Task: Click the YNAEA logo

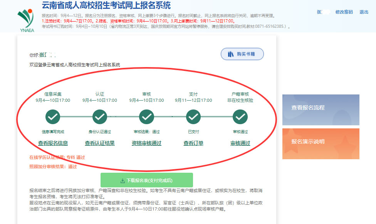Action: point(26,20)
